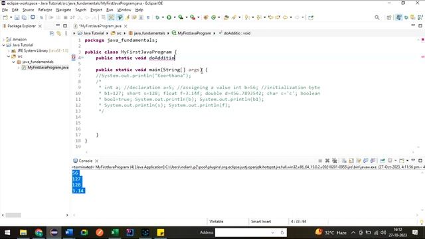This screenshot has height=239, width=425.
Task: Click Remove All Terminated Launches in Console
Action: pyautogui.click(x=335, y=161)
